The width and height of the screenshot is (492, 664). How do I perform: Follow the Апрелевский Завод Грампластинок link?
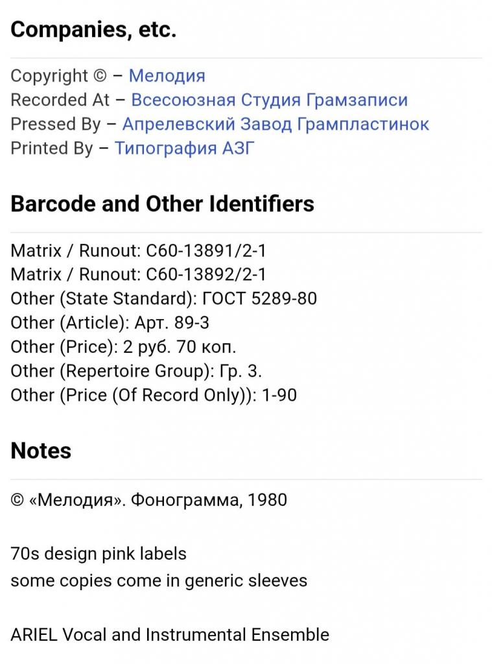point(275,124)
